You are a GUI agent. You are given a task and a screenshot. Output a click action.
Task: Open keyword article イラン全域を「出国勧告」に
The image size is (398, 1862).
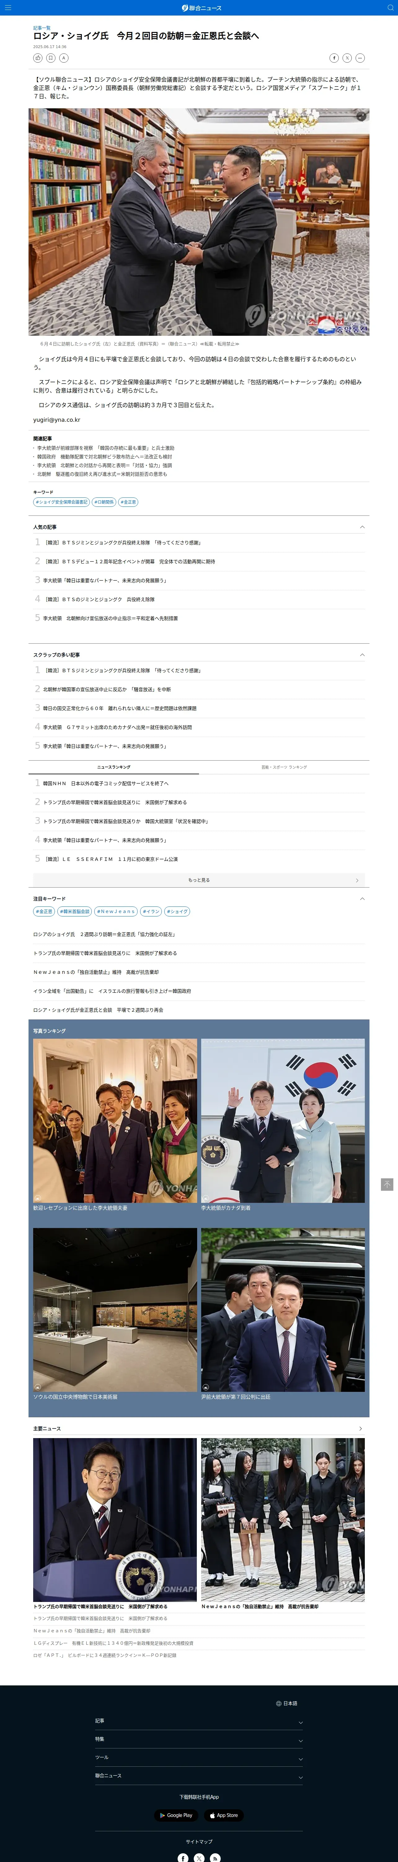tap(112, 991)
